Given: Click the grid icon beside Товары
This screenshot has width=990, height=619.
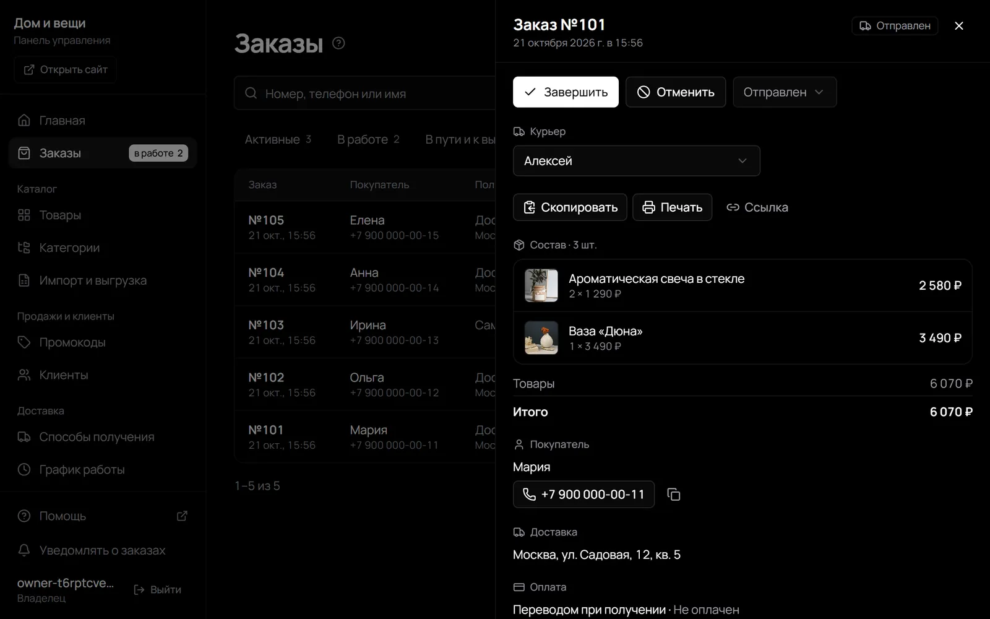Looking at the screenshot, I should click(24, 215).
